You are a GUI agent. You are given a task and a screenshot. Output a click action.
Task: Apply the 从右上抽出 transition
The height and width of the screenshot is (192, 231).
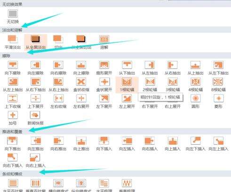(x=58, y=85)
